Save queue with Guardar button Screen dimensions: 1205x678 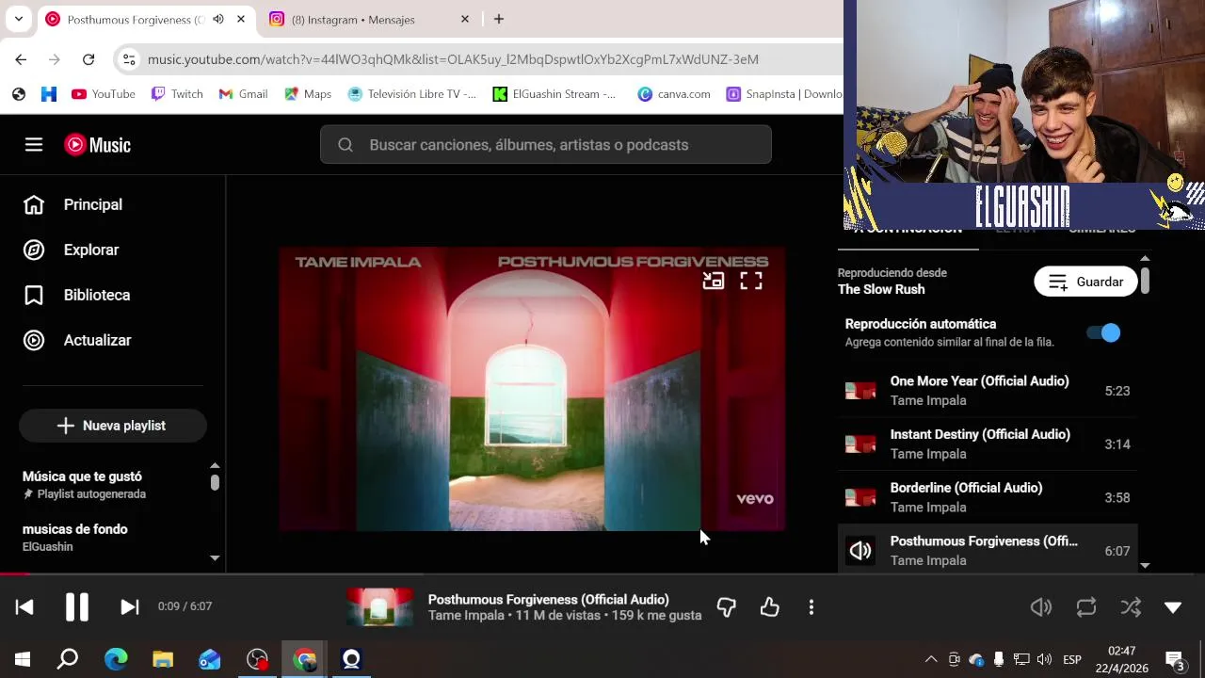1085,282
